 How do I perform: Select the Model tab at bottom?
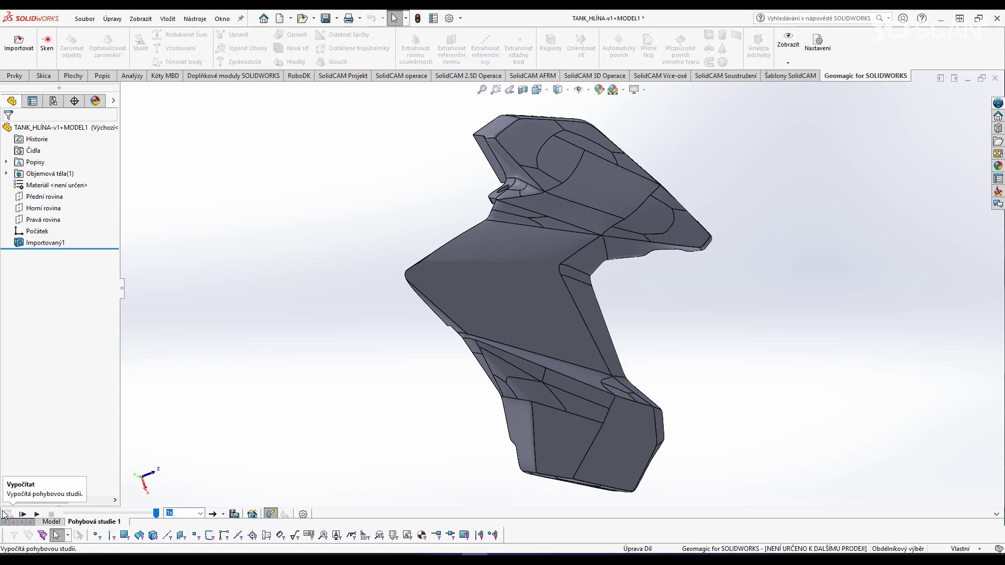51,522
